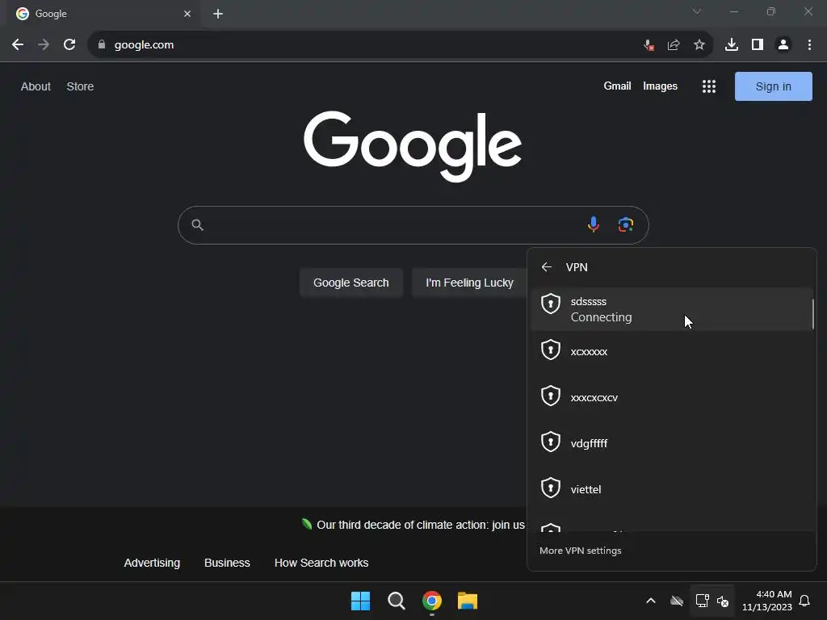Image resolution: width=827 pixels, height=620 pixels.
Task: Open the Advertising footer link
Action: (152, 563)
